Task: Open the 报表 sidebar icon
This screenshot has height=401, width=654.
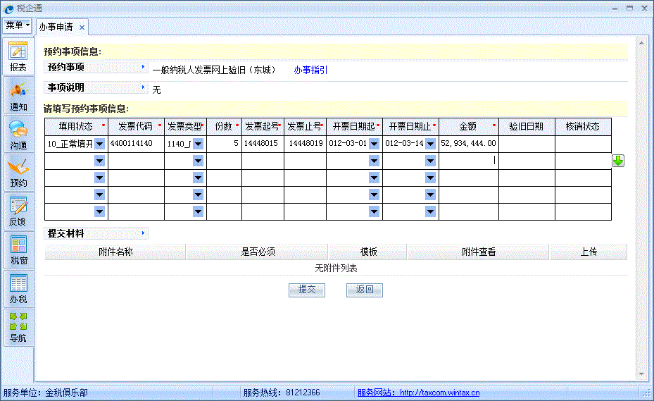Action: (x=18, y=57)
